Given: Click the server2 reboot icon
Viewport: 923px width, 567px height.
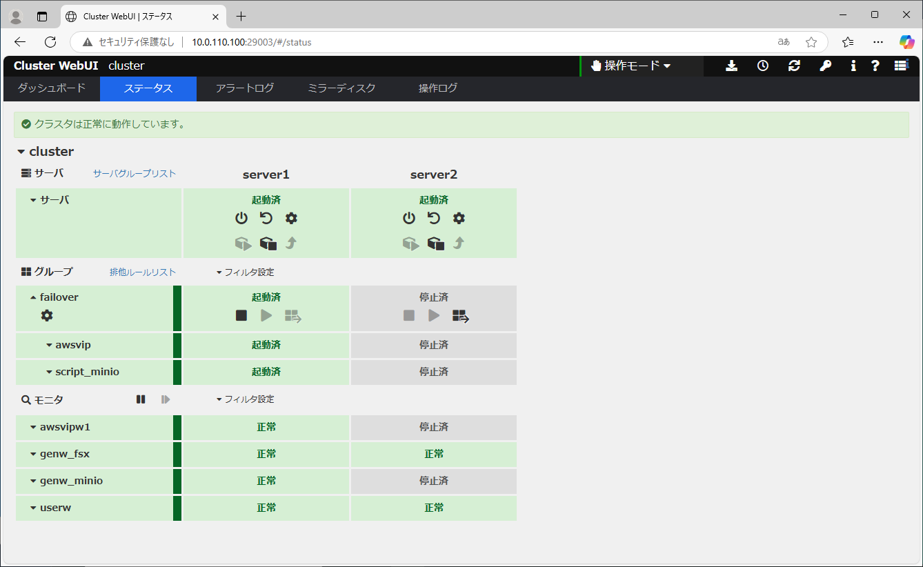Looking at the screenshot, I should tap(434, 219).
